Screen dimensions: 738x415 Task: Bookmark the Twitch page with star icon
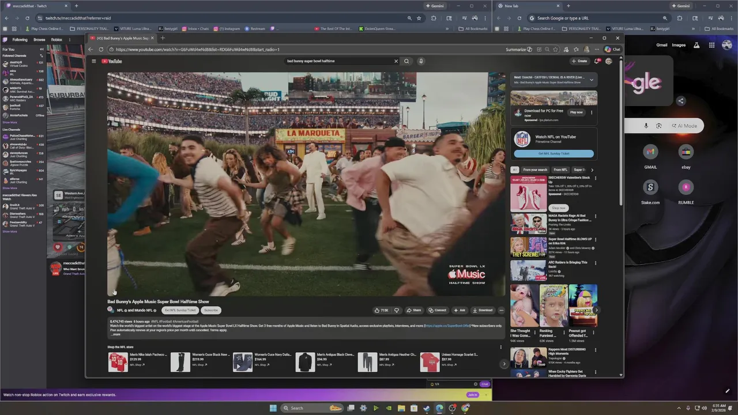pyautogui.click(x=419, y=18)
